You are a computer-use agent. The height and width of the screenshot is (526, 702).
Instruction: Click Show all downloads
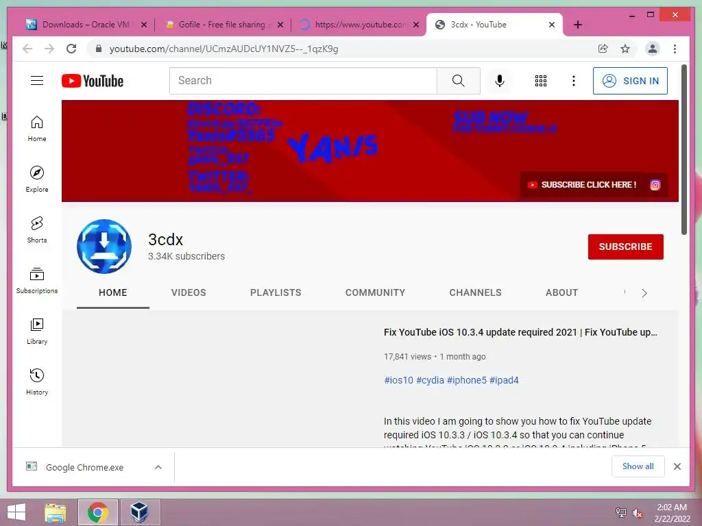[x=638, y=466]
